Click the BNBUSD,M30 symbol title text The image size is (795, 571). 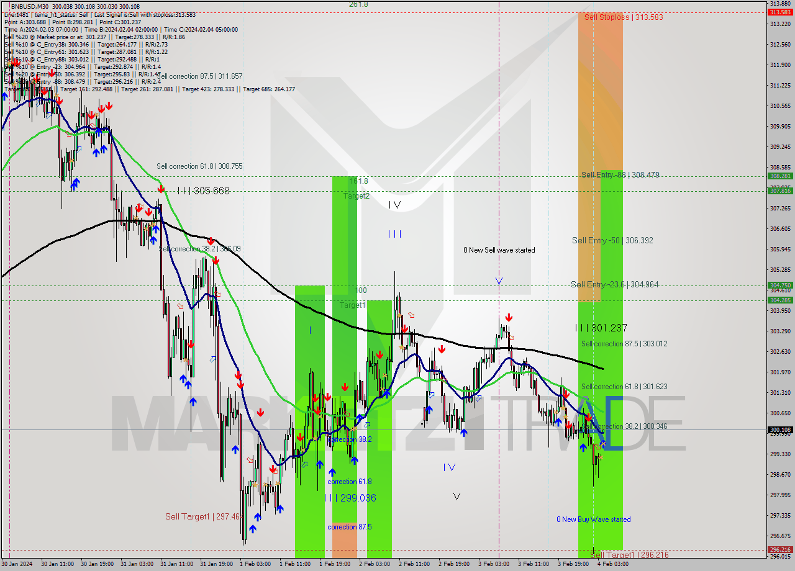tap(29, 6)
